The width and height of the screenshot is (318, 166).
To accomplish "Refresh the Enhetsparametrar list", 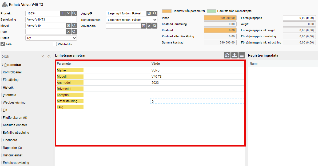I will tap(227, 55).
